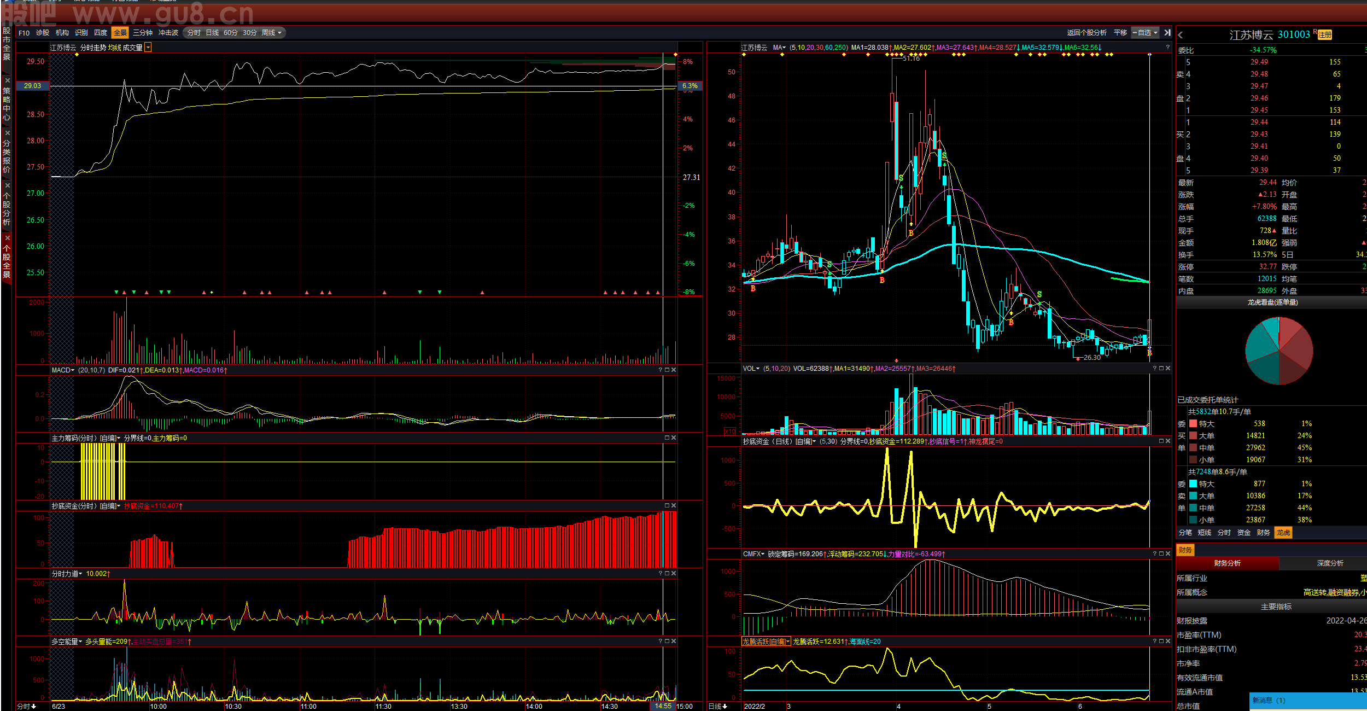Switch chart period to 日线
1367x711 pixels.
212,33
